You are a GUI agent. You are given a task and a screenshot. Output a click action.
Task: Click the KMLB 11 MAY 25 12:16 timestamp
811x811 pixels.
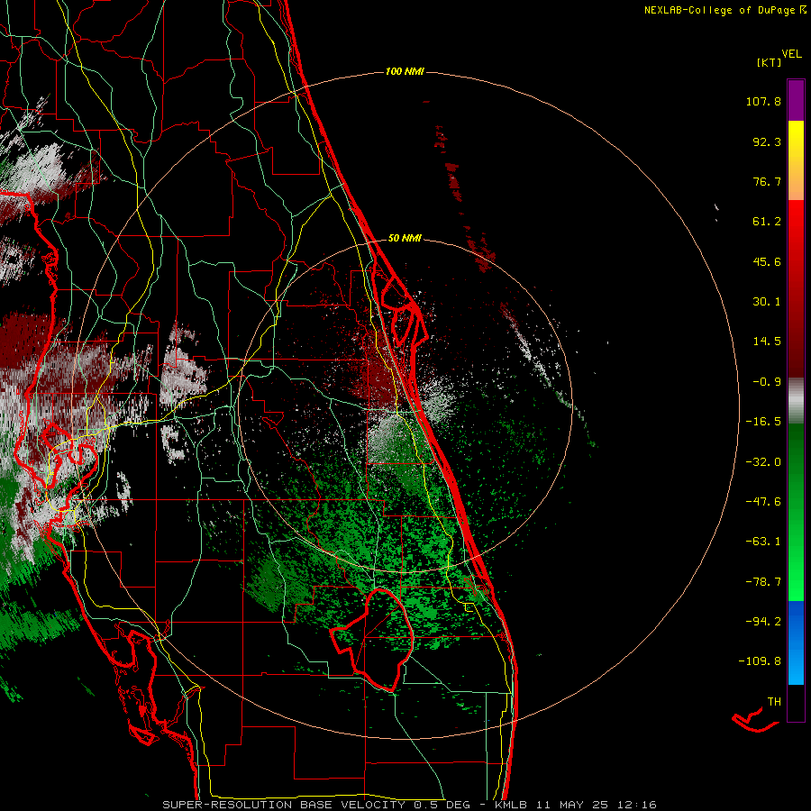(x=576, y=805)
